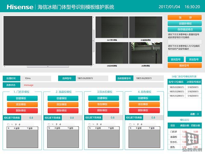Click the 门把手 row in 模拟运行 table
The height and width of the screenshot is (154, 205).
click(184, 132)
